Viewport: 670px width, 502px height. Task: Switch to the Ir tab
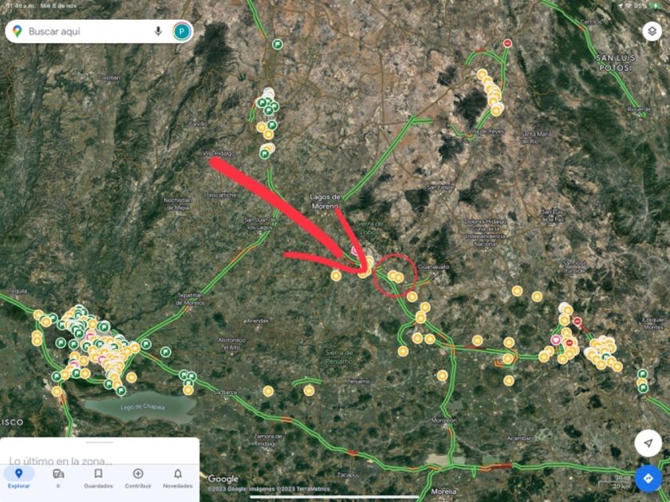coord(58,477)
